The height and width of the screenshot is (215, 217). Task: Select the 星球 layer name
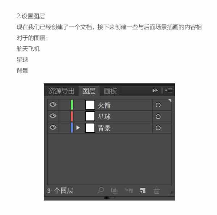(x=104, y=116)
